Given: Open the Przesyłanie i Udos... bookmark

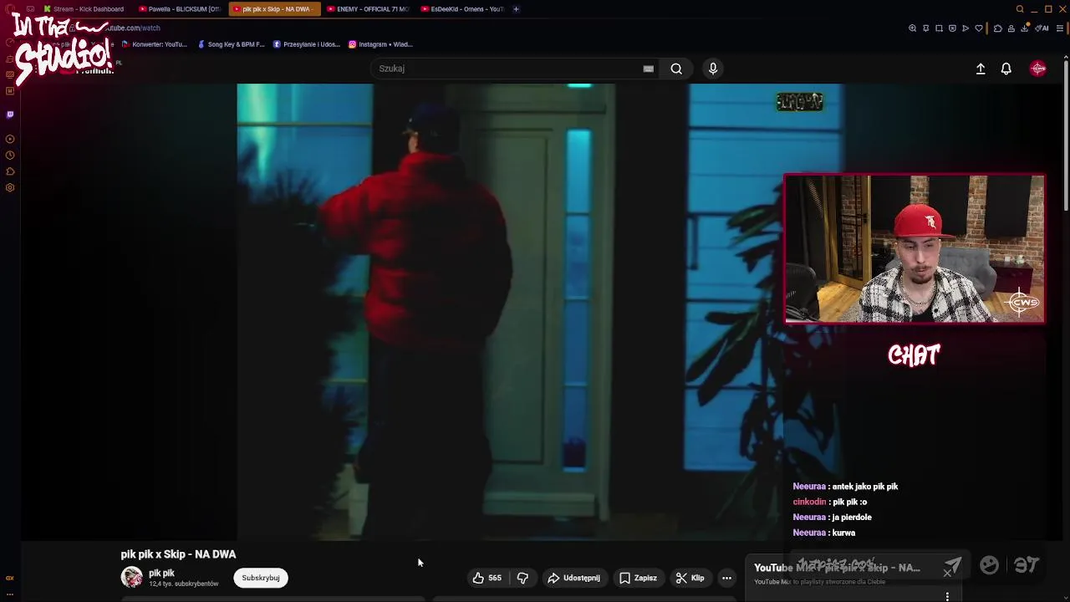Looking at the screenshot, I should pyautogui.click(x=306, y=44).
